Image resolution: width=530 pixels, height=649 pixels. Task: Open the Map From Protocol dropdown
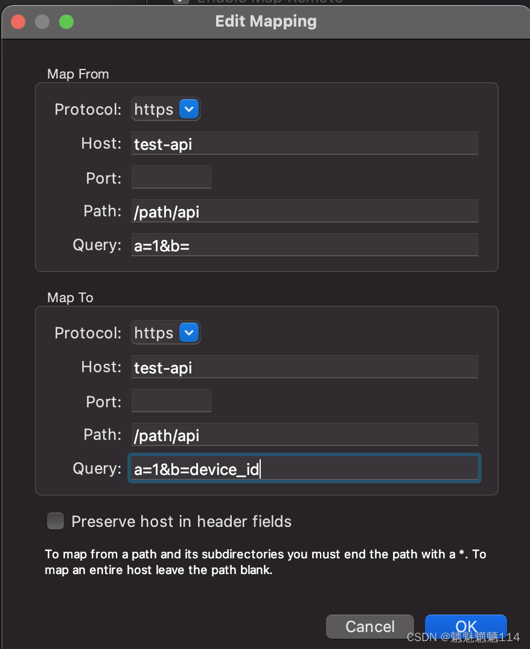pos(165,109)
